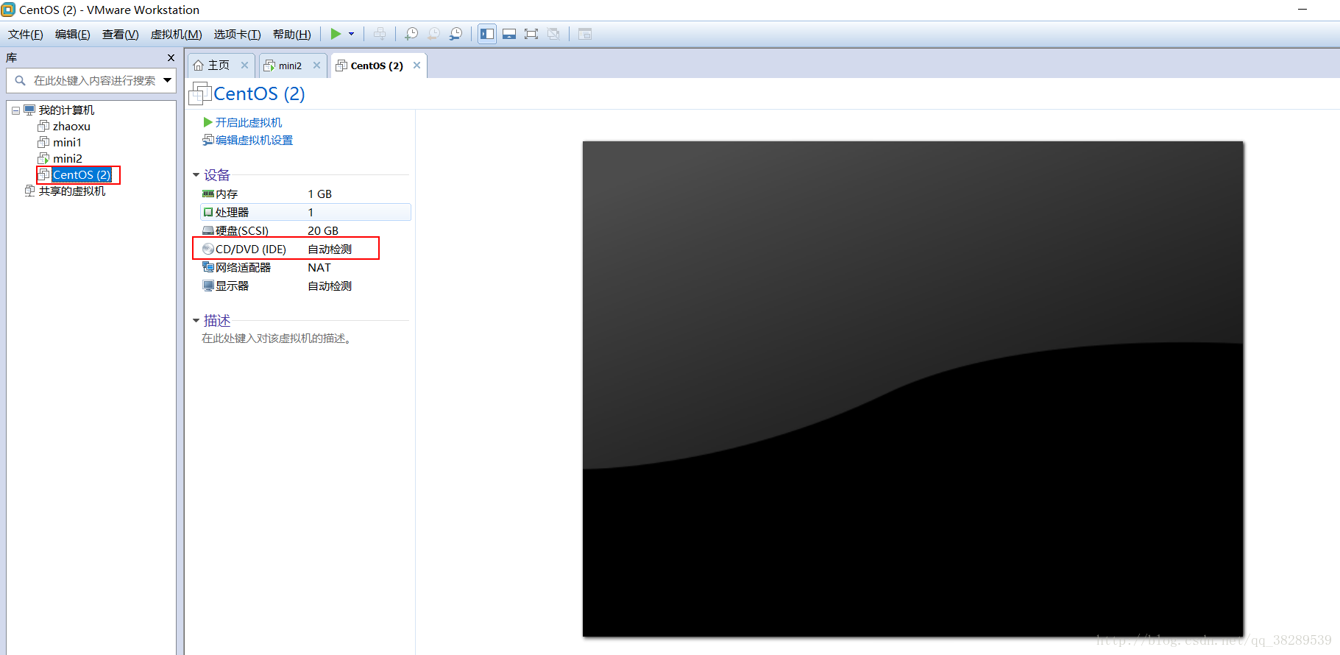Close the mini2 tab

[x=317, y=65]
